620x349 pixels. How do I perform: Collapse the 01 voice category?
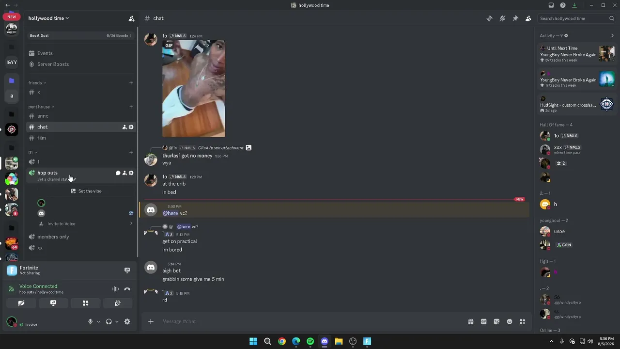[x=32, y=153]
